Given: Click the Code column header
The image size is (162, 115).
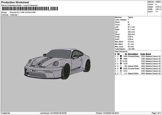Looking at the screenshot, I should pyautogui.click(x=143, y=54).
